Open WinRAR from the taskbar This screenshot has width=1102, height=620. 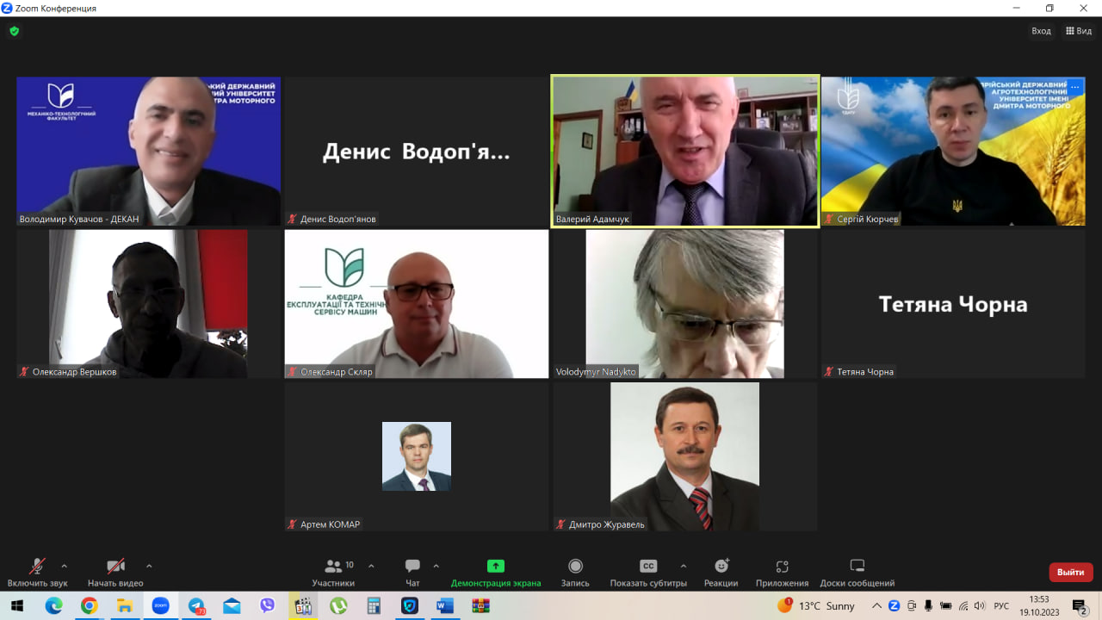pyautogui.click(x=480, y=605)
